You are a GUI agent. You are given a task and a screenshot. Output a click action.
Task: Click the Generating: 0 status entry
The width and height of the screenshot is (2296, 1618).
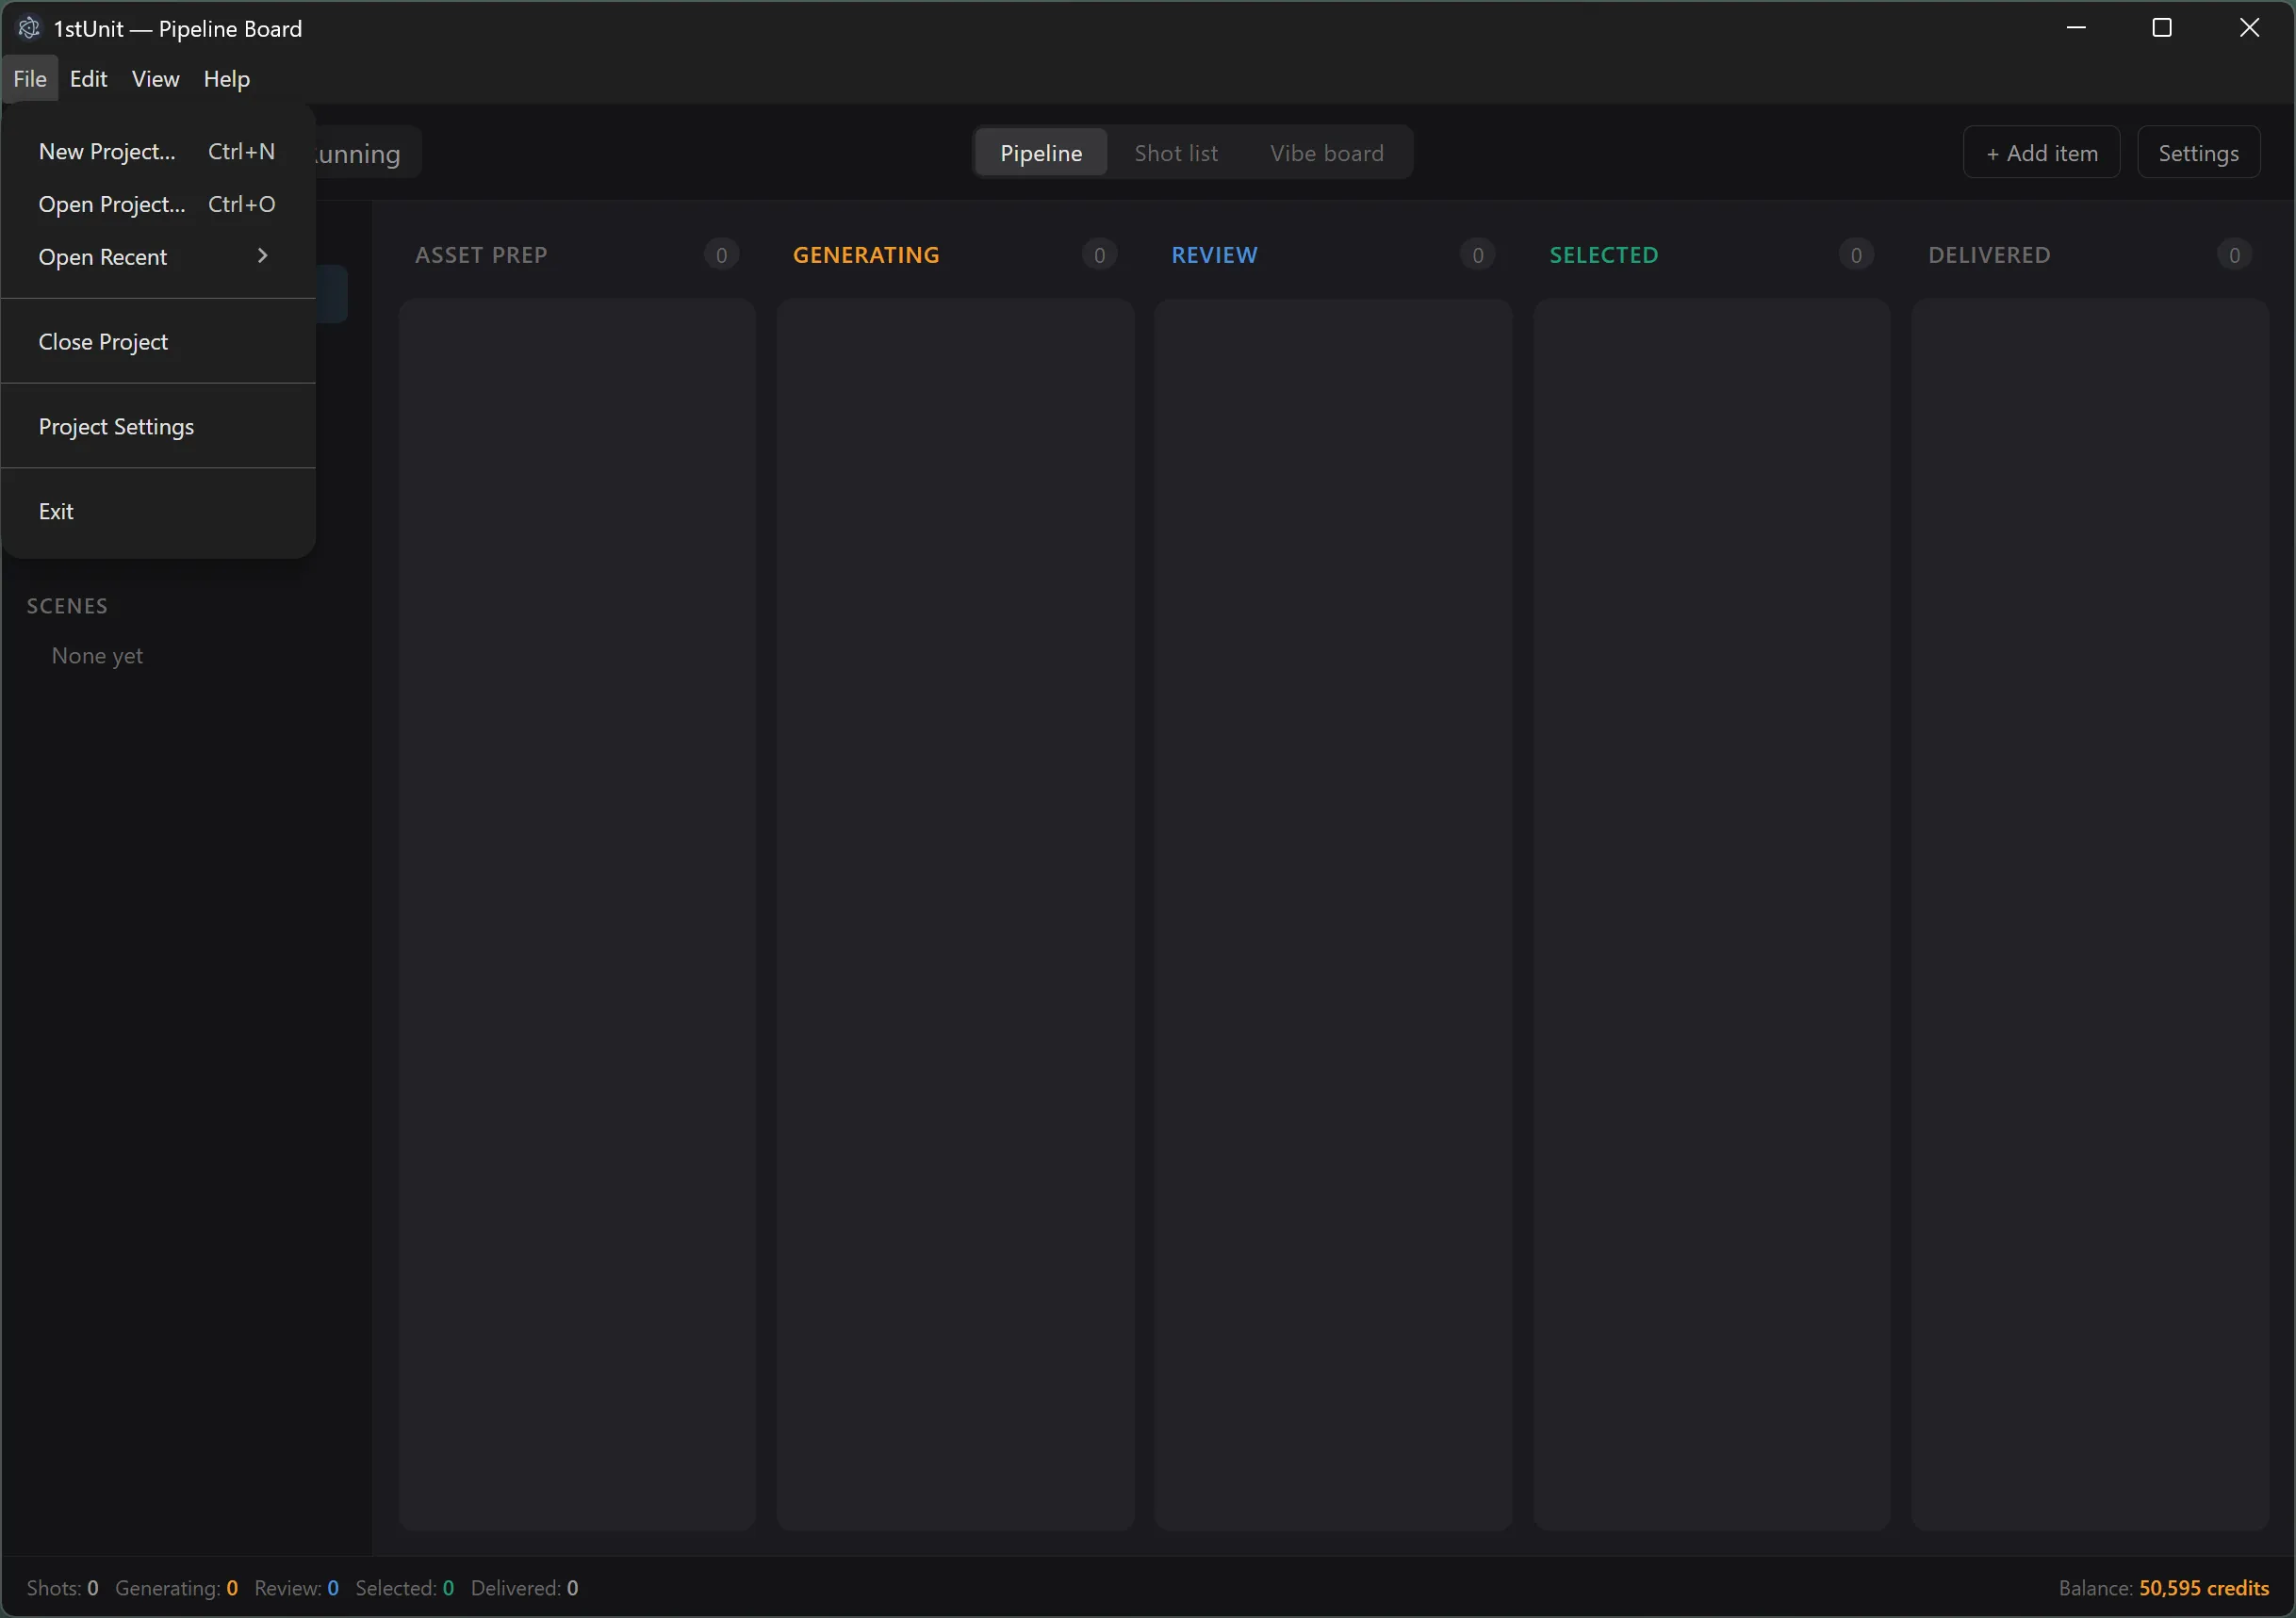[x=176, y=1588]
